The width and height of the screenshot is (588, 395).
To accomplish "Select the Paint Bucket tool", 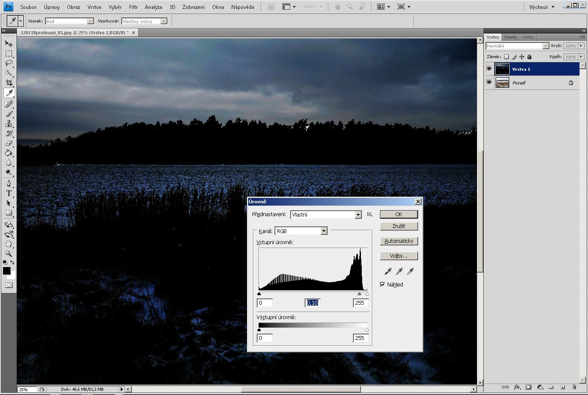I will 8,153.
